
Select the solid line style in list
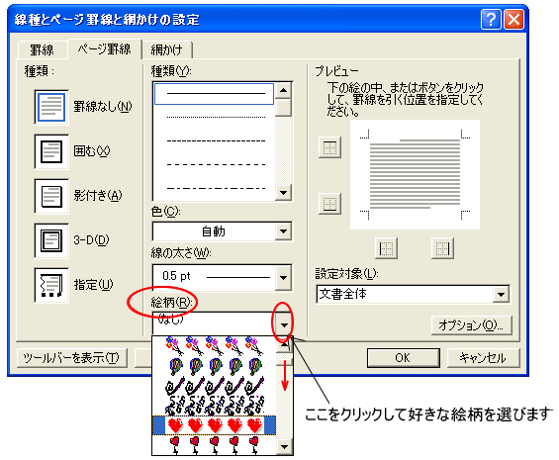214,94
